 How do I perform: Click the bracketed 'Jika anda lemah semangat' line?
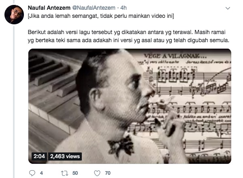[x=101, y=16]
